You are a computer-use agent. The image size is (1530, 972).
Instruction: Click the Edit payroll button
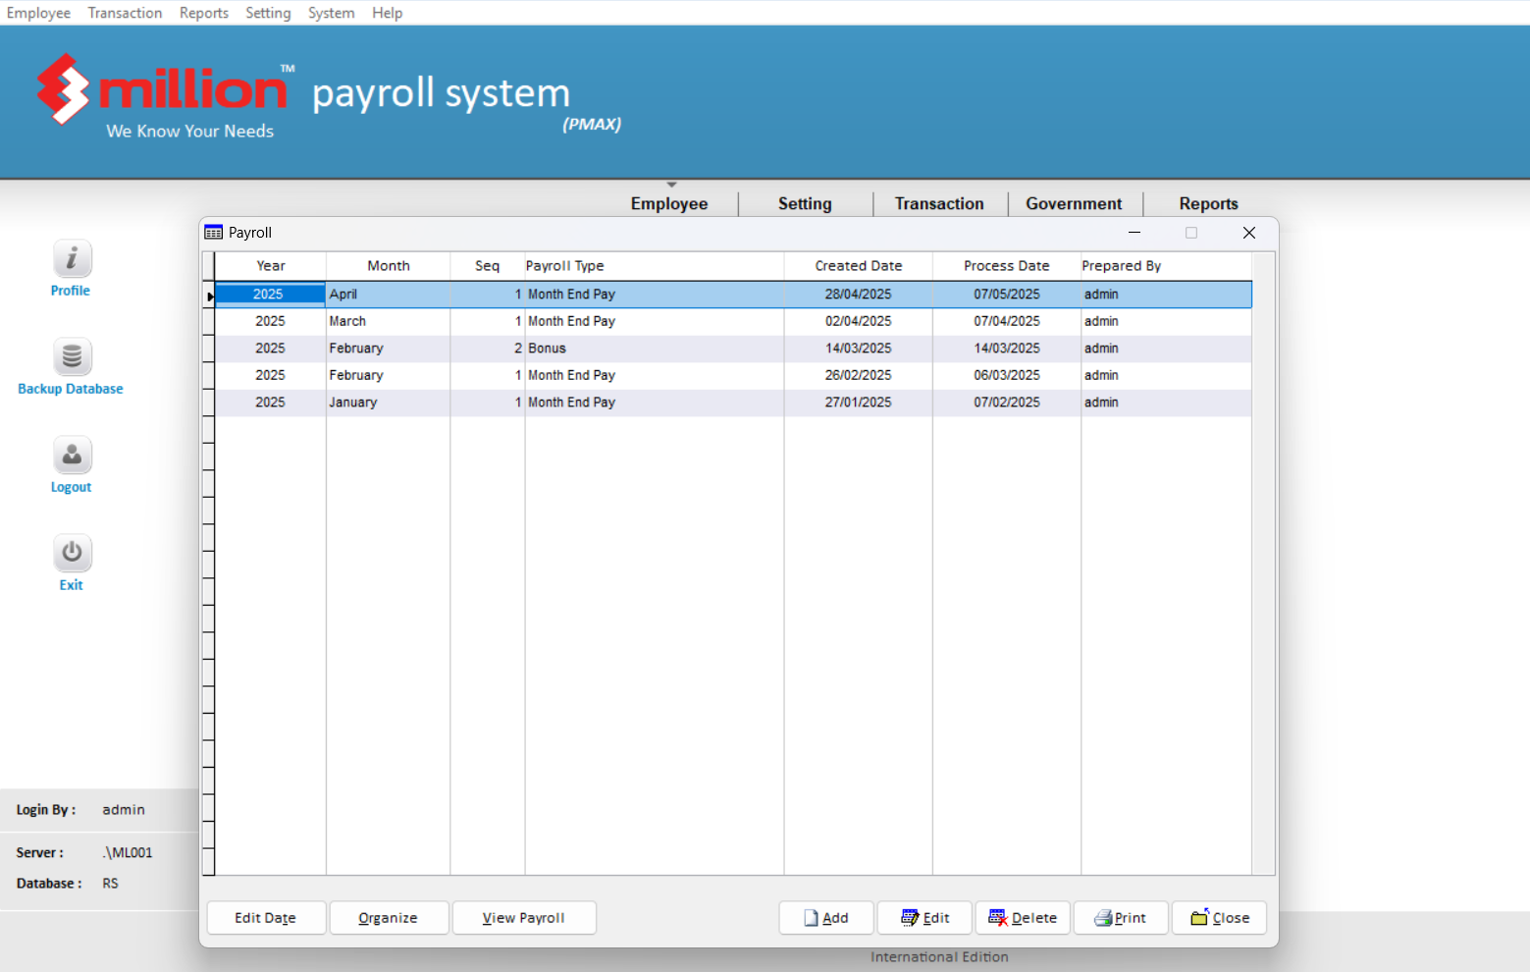pyautogui.click(x=924, y=918)
